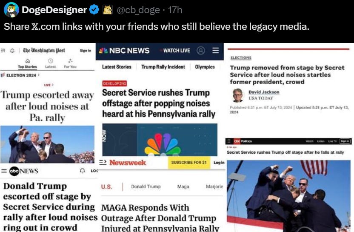
Task: Select Washington Post Top Stories tab
Action: [x=27, y=64]
